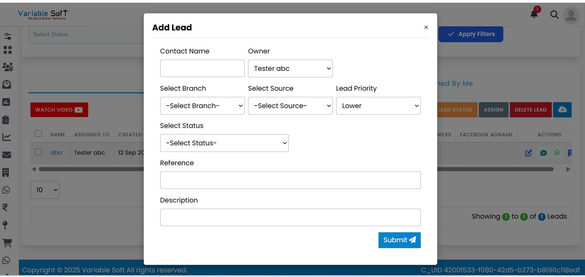Viewport: 585px width, 277px height.
Task: Open notifications bell icon
Action: pos(534,14)
